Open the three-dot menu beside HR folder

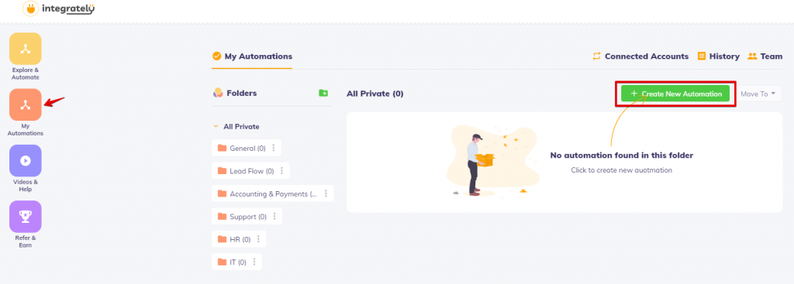pos(259,239)
